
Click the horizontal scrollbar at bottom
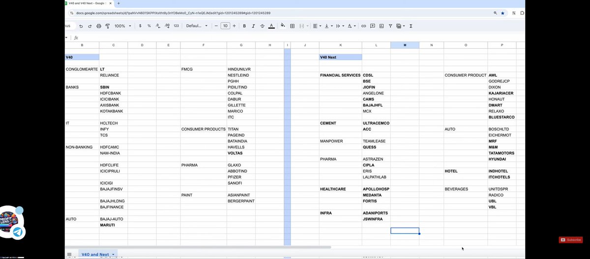[198, 247]
